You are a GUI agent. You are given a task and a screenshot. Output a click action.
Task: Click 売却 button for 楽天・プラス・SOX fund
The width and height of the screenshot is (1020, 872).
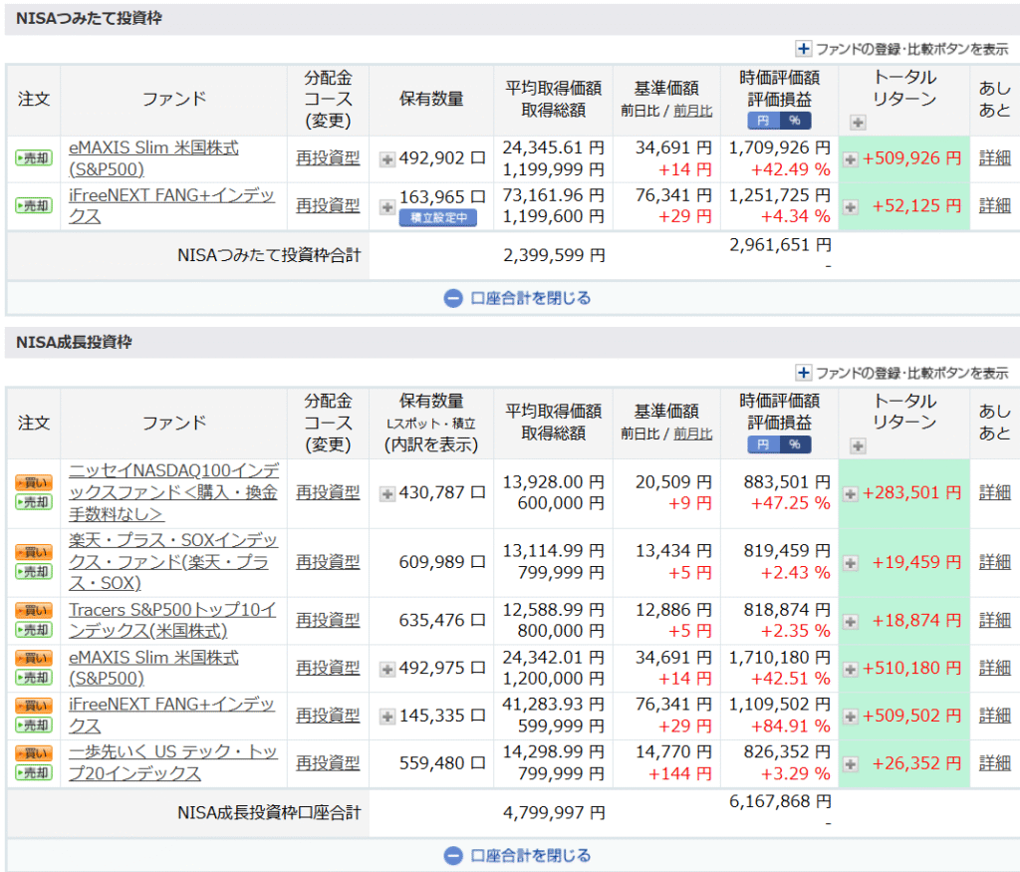[x=34, y=572]
